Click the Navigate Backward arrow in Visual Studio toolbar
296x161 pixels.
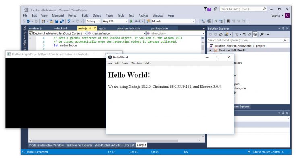28,21
